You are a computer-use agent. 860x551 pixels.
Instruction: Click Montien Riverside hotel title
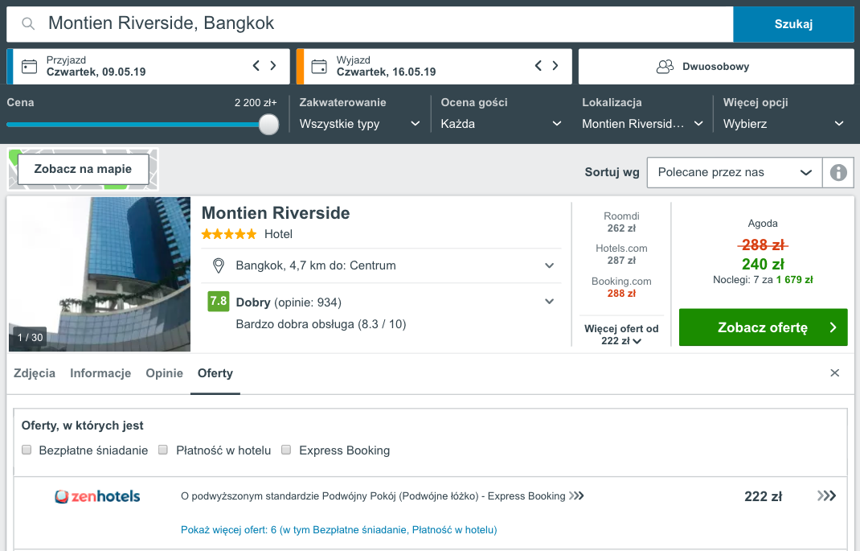pyautogui.click(x=276, y=213)
